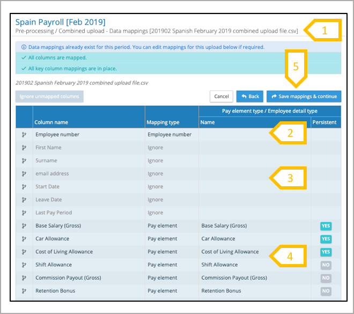Screen dimensions: 354x314
Task: Click mapping icon beside First Name row
Action: coord(24,148)
